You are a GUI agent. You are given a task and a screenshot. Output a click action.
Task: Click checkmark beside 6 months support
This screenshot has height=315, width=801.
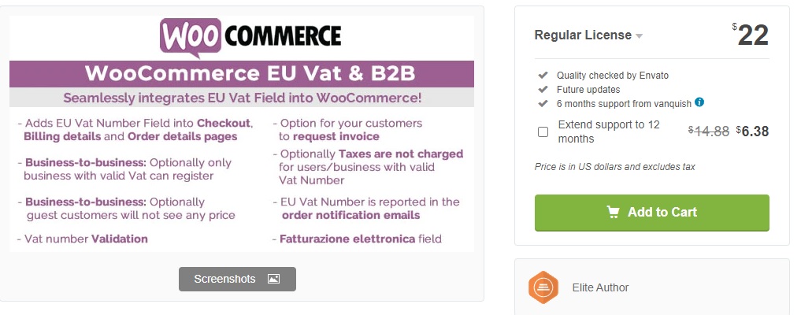(x=543, y=104)
